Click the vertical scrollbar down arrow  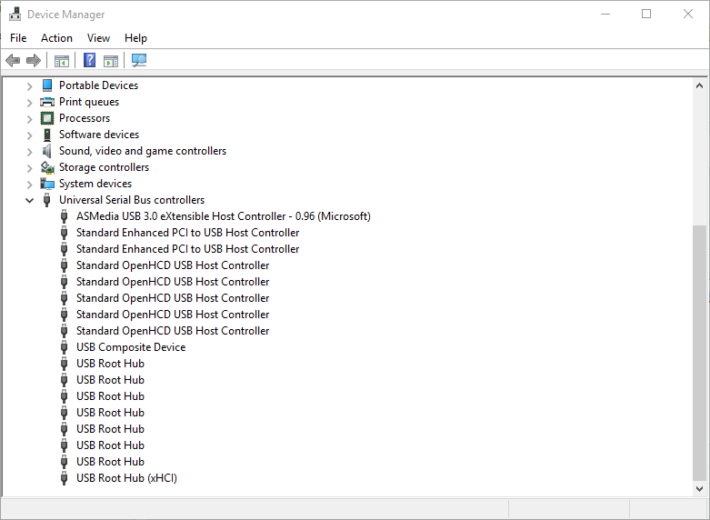pyautogui.click(x=699, y=489)
